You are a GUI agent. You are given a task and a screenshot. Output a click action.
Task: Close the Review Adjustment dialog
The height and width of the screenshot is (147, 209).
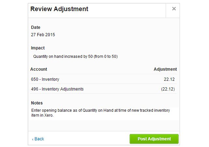tap(174, 9)
